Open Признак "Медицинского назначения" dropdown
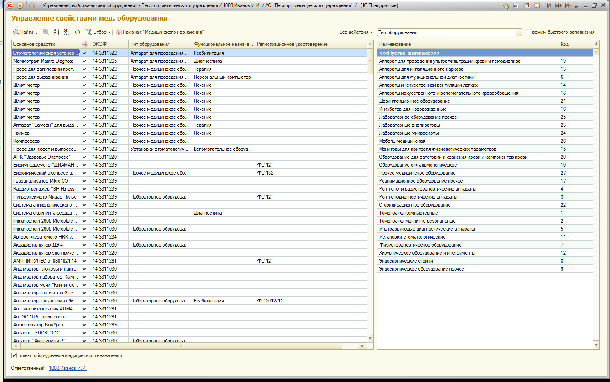The image size is (610, 382). coord(162,32)
